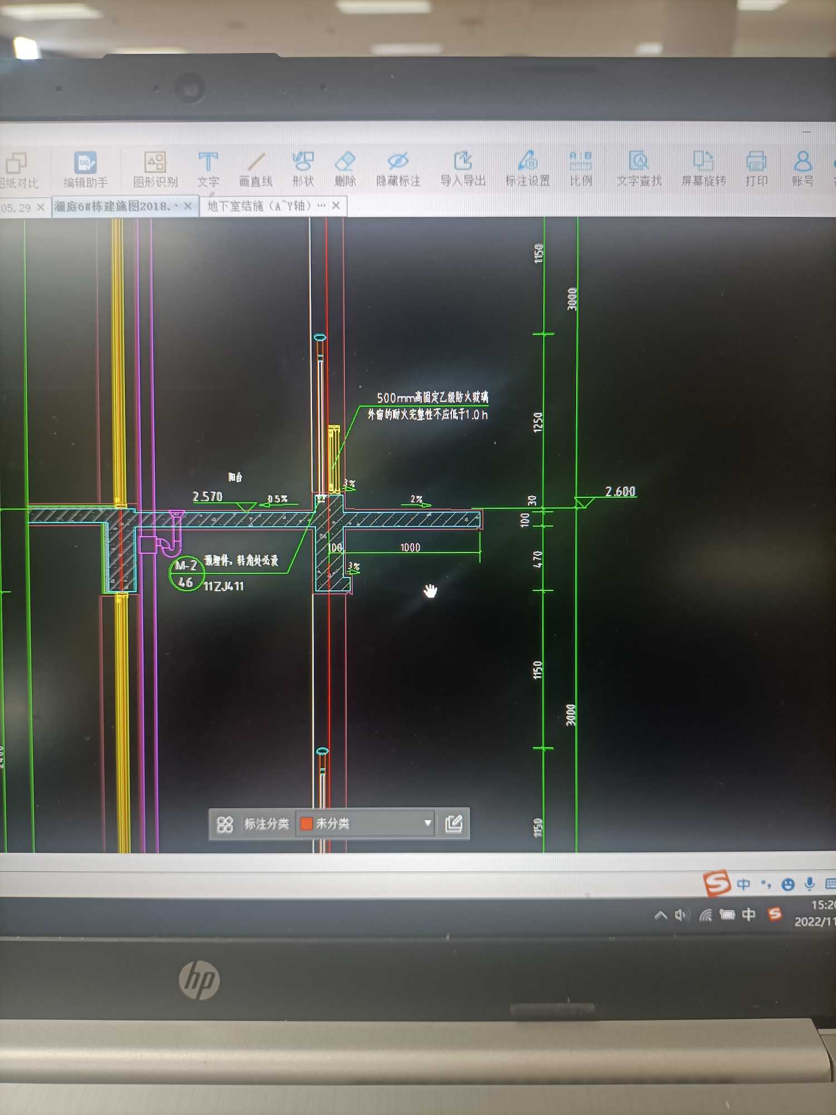
Task: Toggle 隐藏标注 to hide annotations
Action: tap(398, 169)
